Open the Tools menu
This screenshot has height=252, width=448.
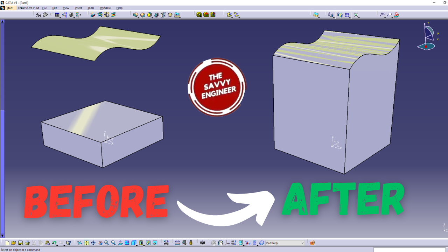point(91,8)
